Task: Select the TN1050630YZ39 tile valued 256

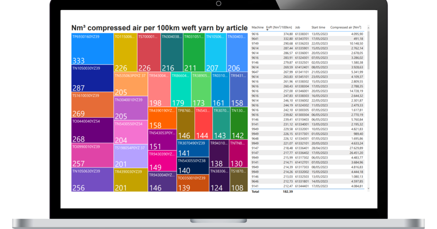Action: point(92,180)
